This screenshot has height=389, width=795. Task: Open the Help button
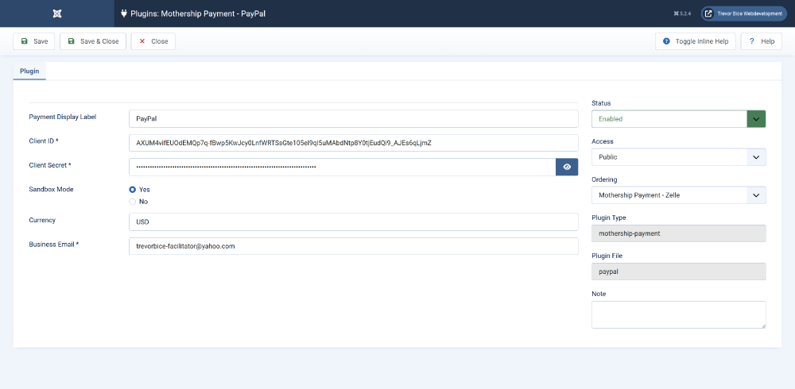[x=761, y=41]
